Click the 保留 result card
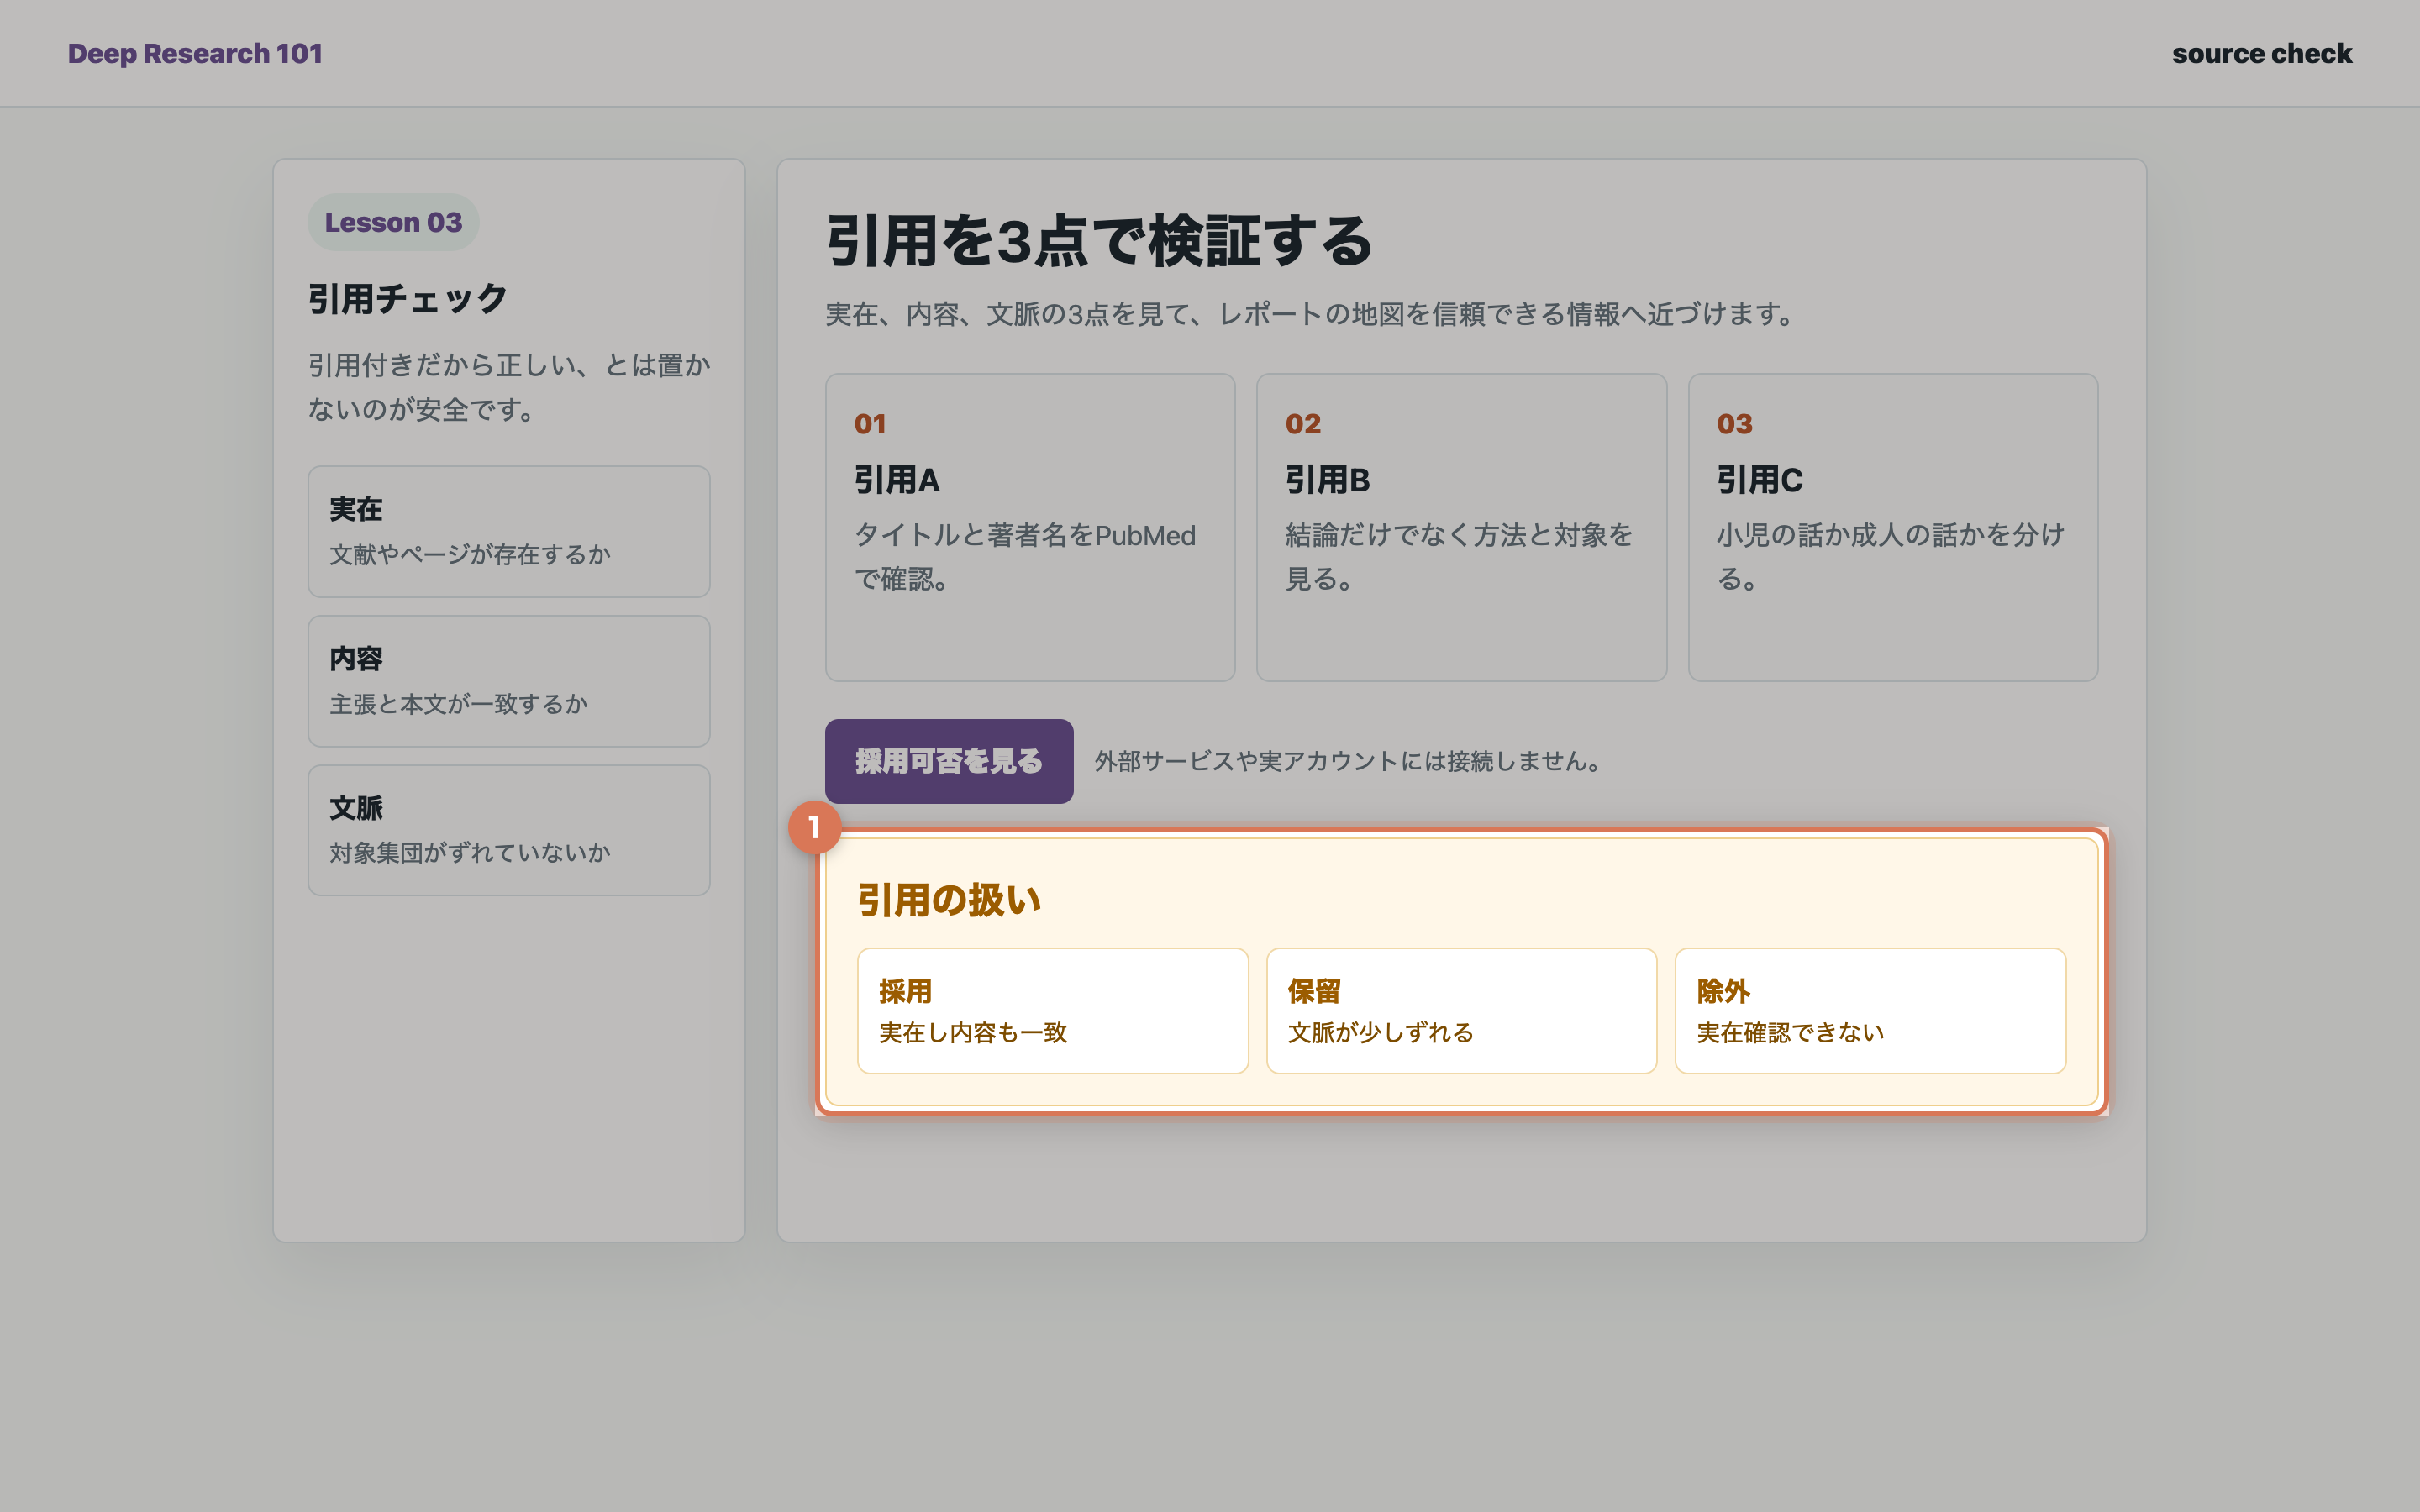Viewport: 2420px width, 1512px height. tap(1461, 1010)
